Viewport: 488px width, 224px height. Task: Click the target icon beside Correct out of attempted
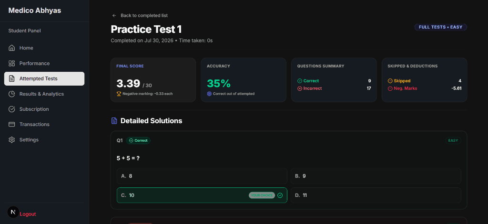pos(209,94)
